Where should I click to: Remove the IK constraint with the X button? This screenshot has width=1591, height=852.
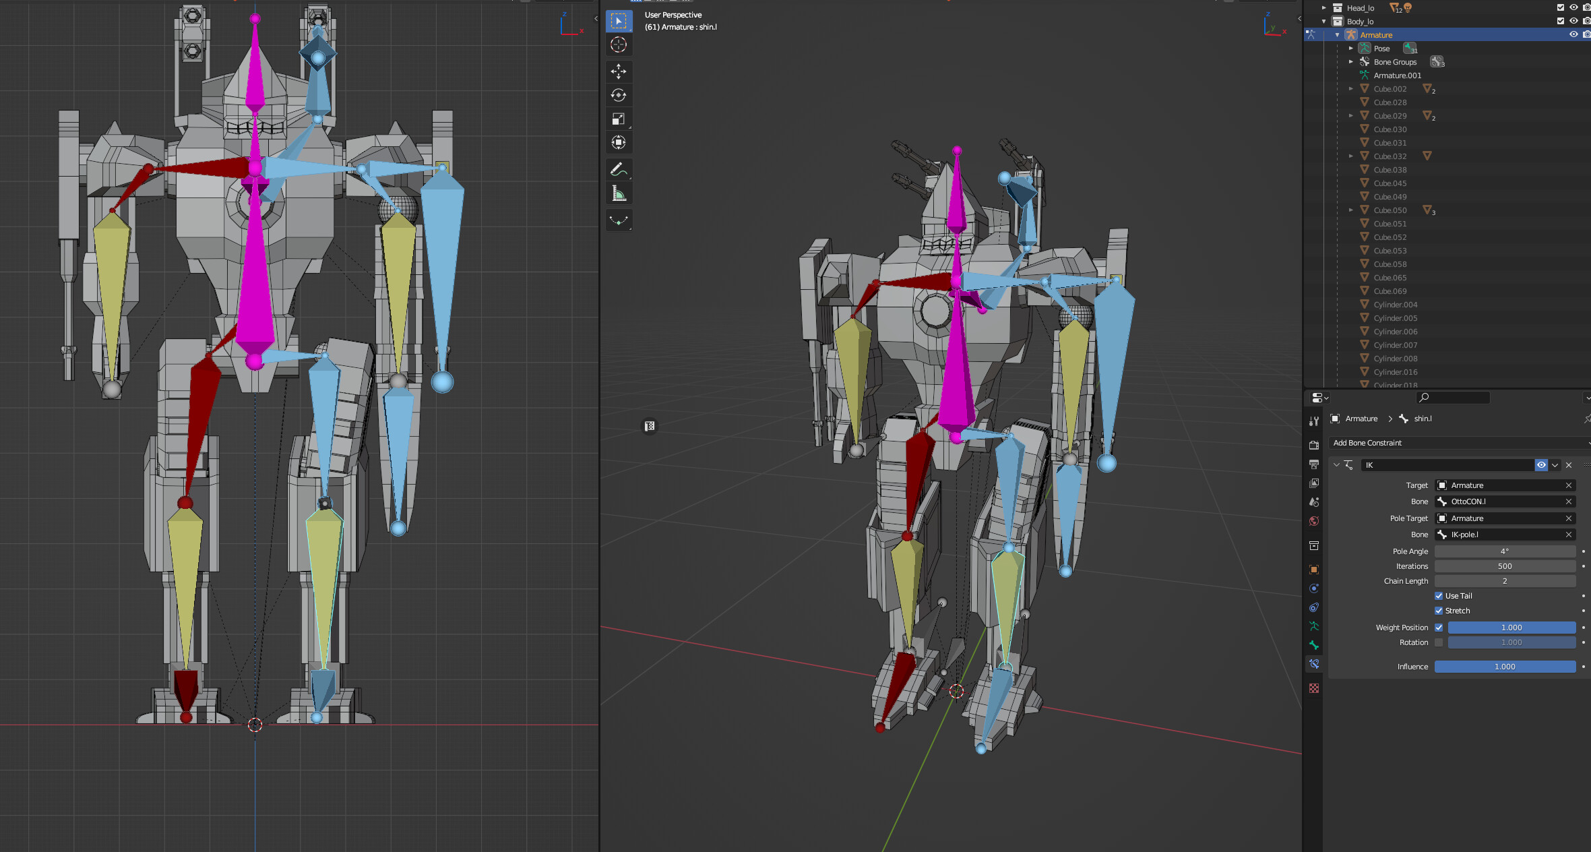tap(1569, 465)
